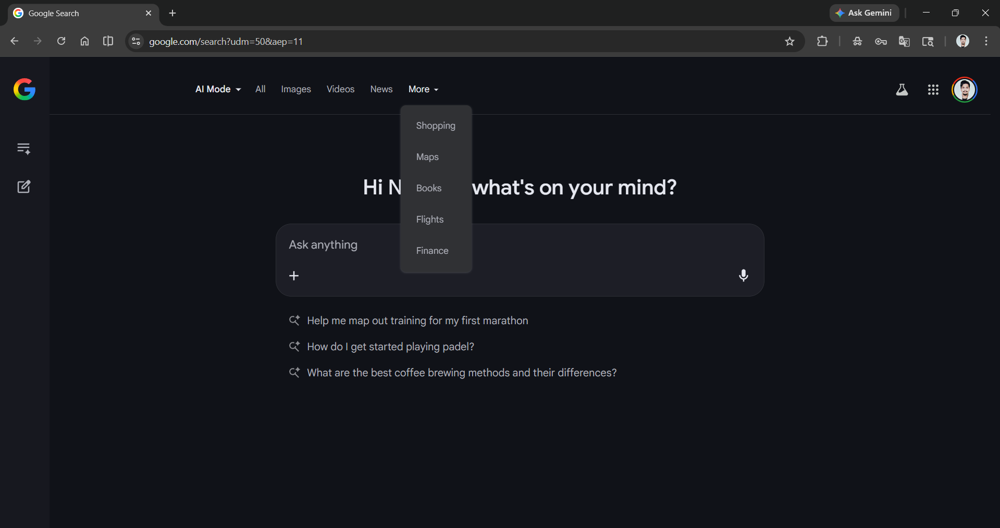Screen dimensions: 1000x528
Task: Open the split view icon in the toolbar
Action: pos(108,41)
